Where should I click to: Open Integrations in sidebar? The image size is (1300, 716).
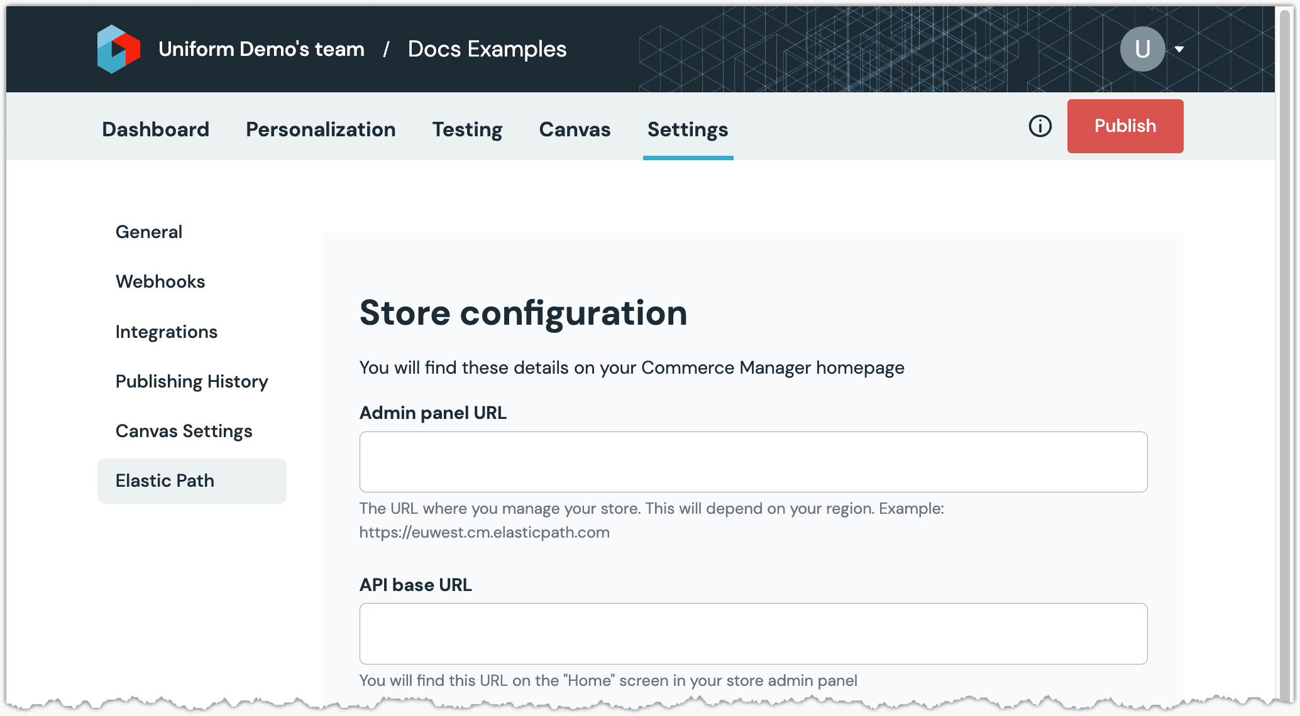point(167,332)
